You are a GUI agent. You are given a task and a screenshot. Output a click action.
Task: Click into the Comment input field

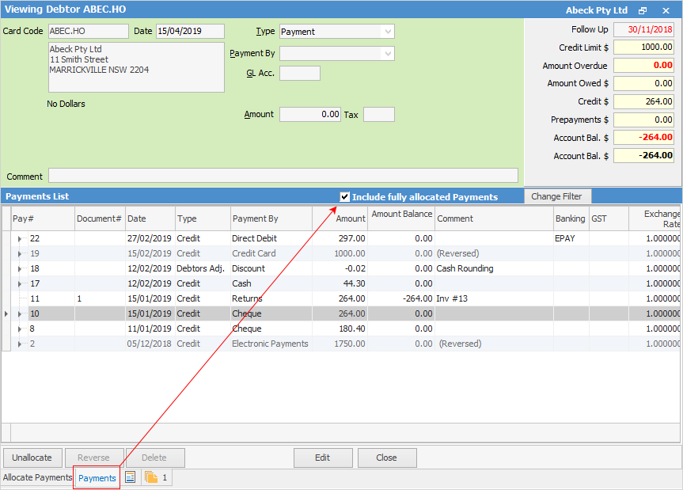pos(283,176)
